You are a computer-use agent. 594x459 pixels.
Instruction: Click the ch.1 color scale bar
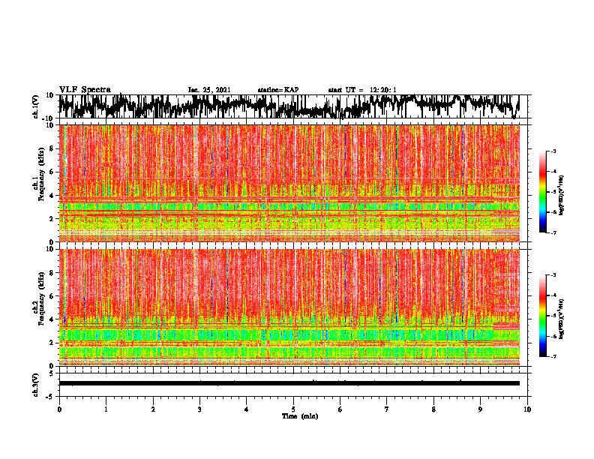click(x=542, y=192)
